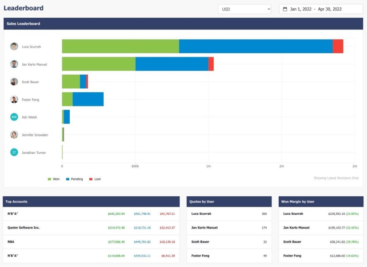Click the Top Accounts panel header

pyautogui.click(x=91, y=201)
